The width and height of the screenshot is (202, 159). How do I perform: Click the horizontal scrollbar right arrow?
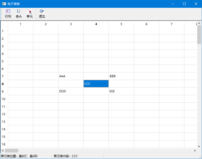(195, 150)
